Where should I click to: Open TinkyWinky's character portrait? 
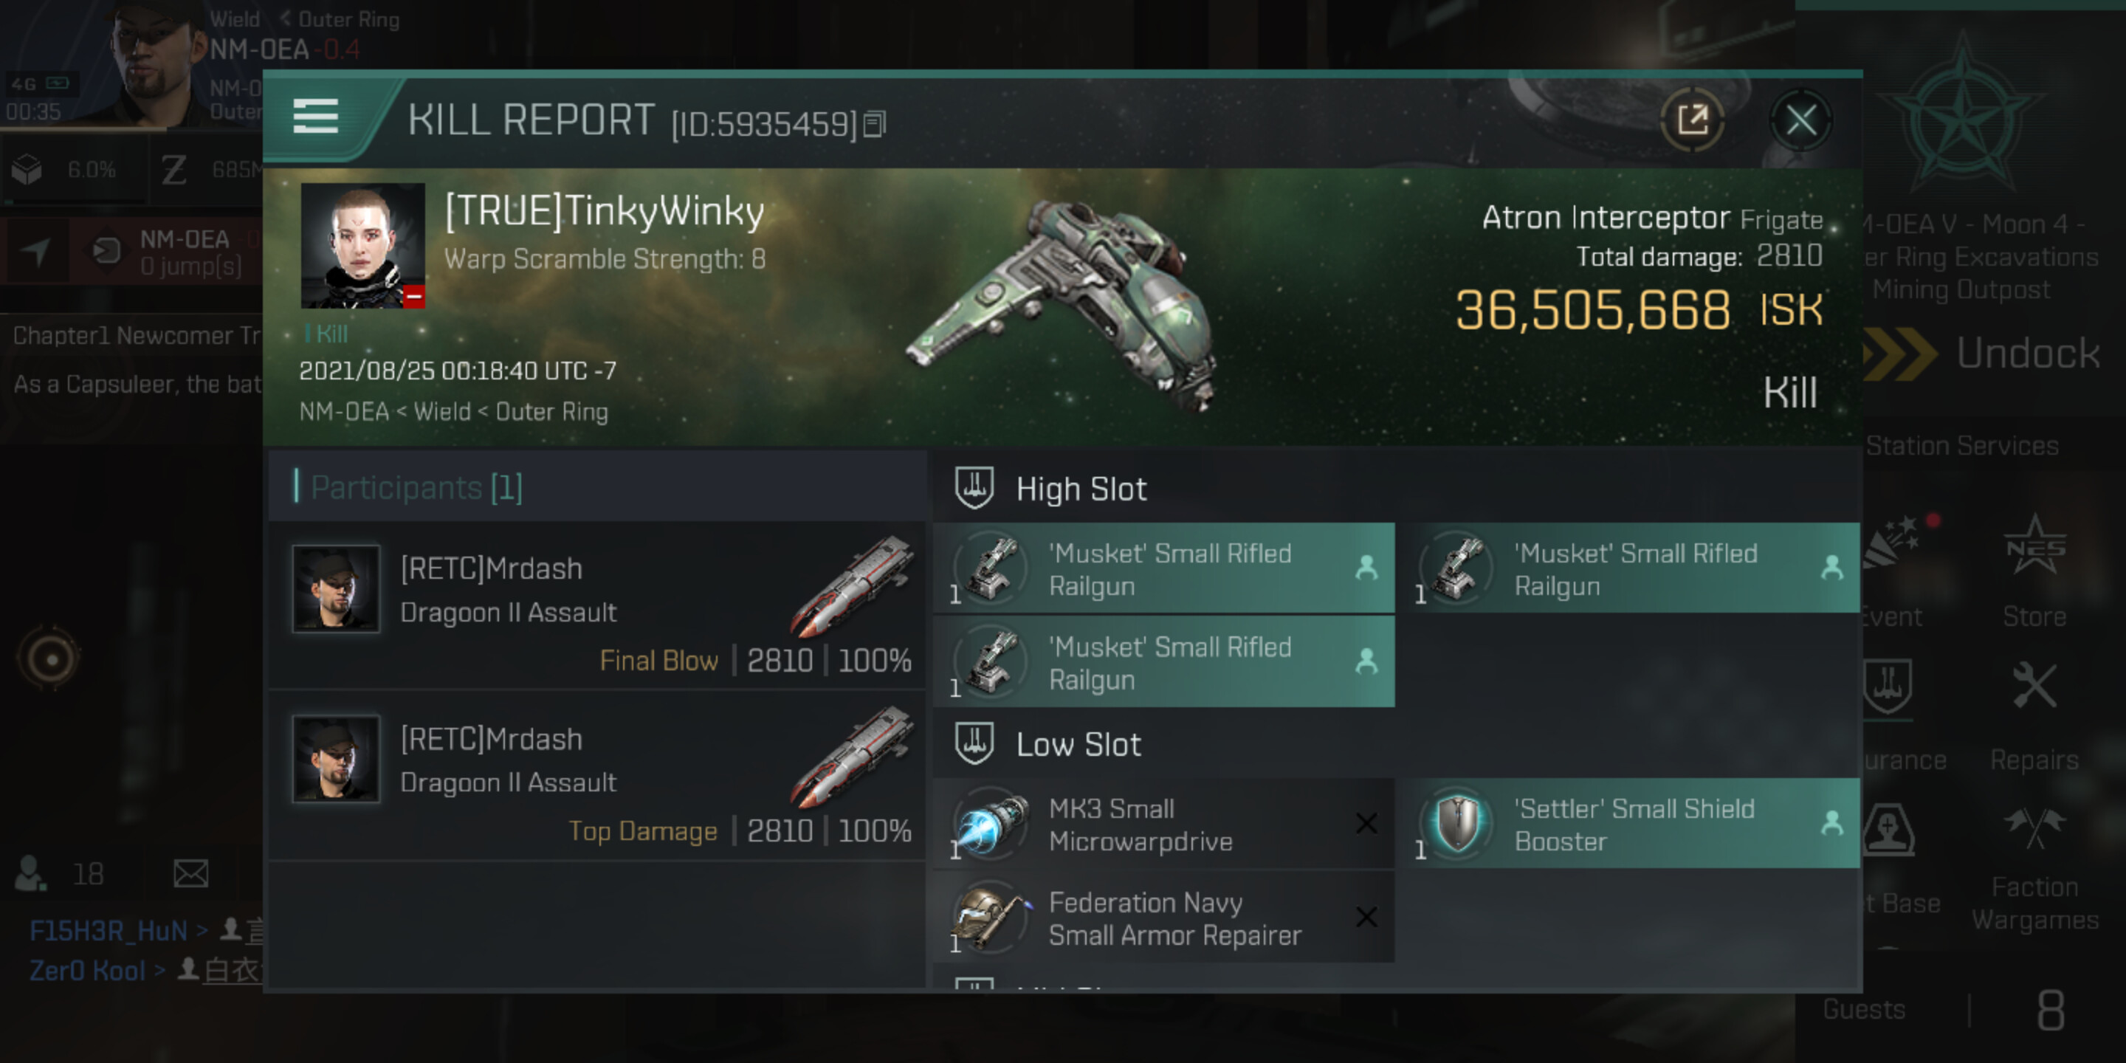click(x=362, y=245)
